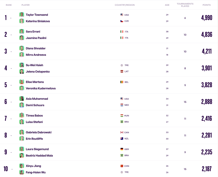Click the China flag next to Xinyu Jiang
The width and height of the screenshot is (218, 177).
[122, 166]
